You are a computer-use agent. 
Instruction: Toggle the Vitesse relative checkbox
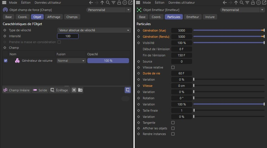coord(173,67)
